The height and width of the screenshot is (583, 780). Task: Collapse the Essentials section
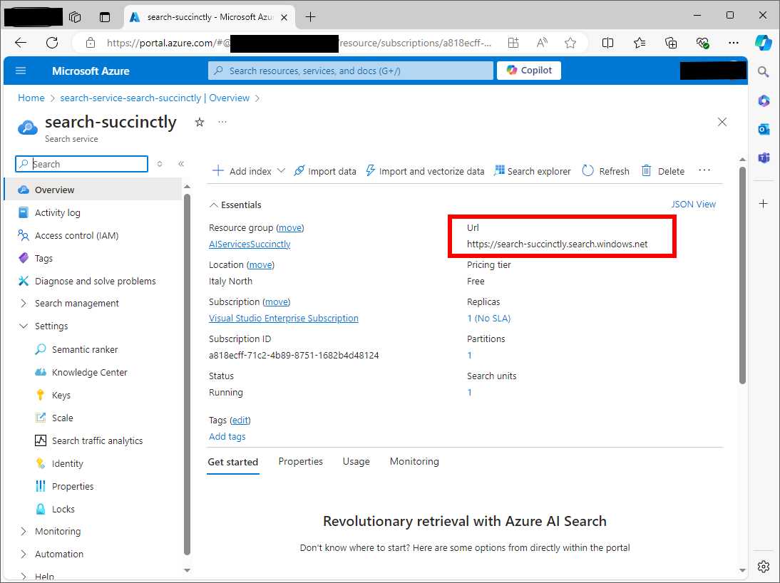pos(235,205)
